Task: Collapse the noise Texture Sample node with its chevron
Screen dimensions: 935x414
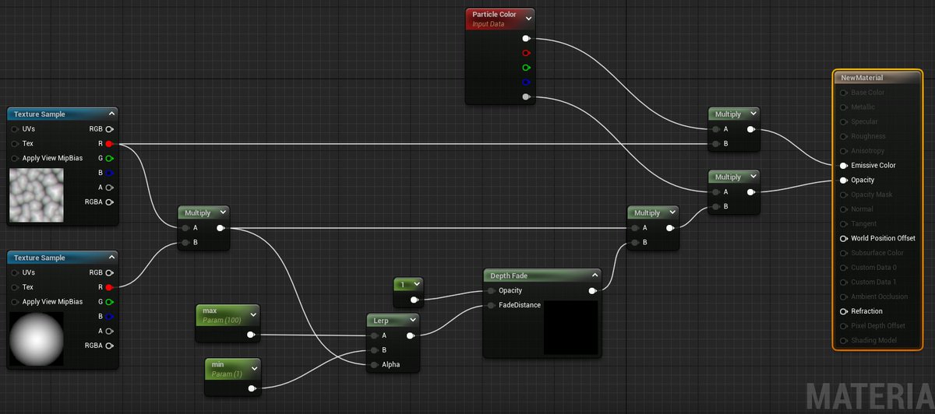Action: (x=111, y=114)
